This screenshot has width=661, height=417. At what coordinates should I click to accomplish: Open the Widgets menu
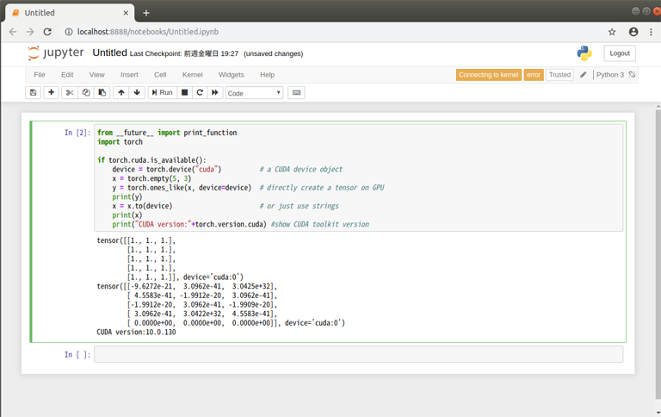pyautogui.click(x=231, y=75)
